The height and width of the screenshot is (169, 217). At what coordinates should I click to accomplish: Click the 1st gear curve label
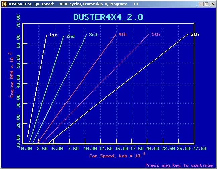point(53,35)
